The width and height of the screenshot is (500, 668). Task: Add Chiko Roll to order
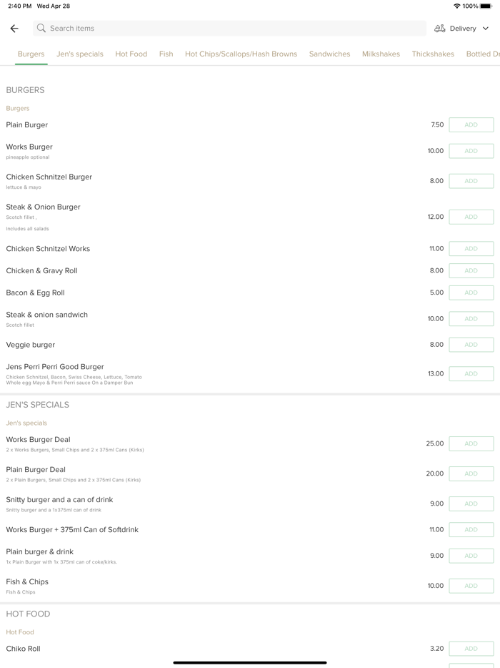(x=471, y=649)
